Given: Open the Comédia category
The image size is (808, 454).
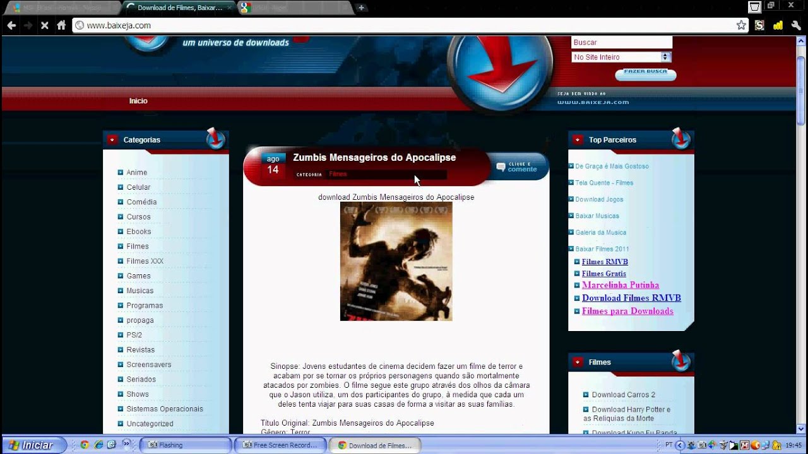Looking at the screenshot, I should point(141,202).
